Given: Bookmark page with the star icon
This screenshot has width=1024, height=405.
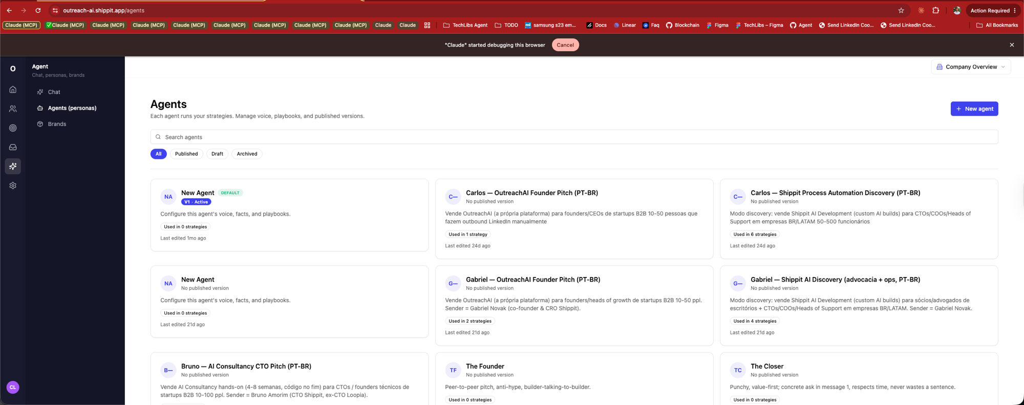Looking at the screenshot, I should pyautogui.click(x=901, y=10).
